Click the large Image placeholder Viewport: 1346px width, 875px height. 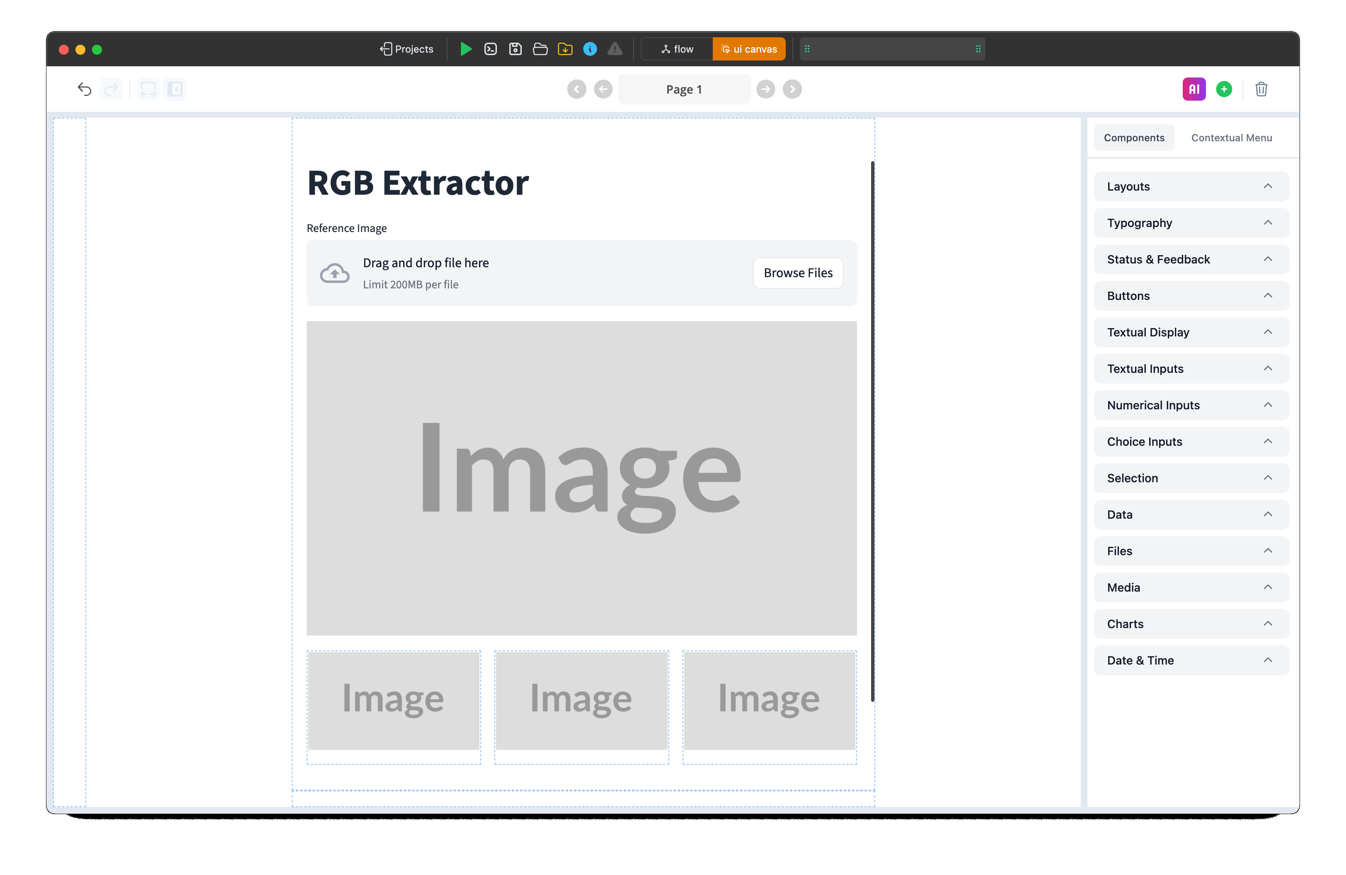(581, 478)
